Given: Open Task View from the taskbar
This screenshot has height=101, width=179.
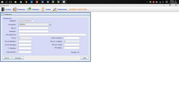Looking at the screenshot, I should (x=11, y=2).
